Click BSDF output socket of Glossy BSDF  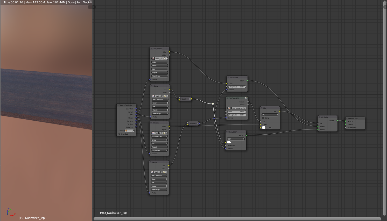point(246,135)
